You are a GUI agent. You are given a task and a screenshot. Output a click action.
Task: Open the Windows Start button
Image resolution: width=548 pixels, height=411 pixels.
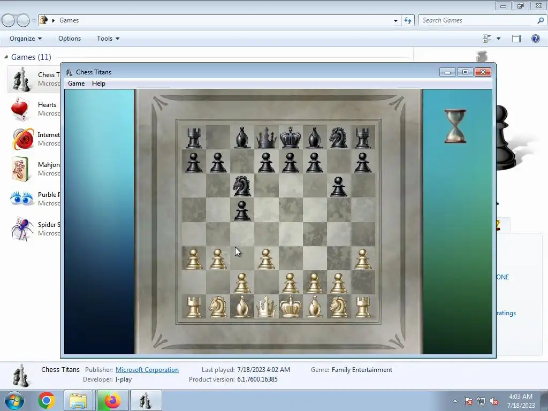point(14,401)
